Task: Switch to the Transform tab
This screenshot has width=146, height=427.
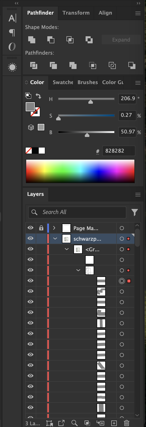Action: (76, 13)
